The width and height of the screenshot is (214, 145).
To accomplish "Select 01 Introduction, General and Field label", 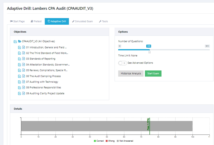I will pyautogui.click(x=46, y=48).
